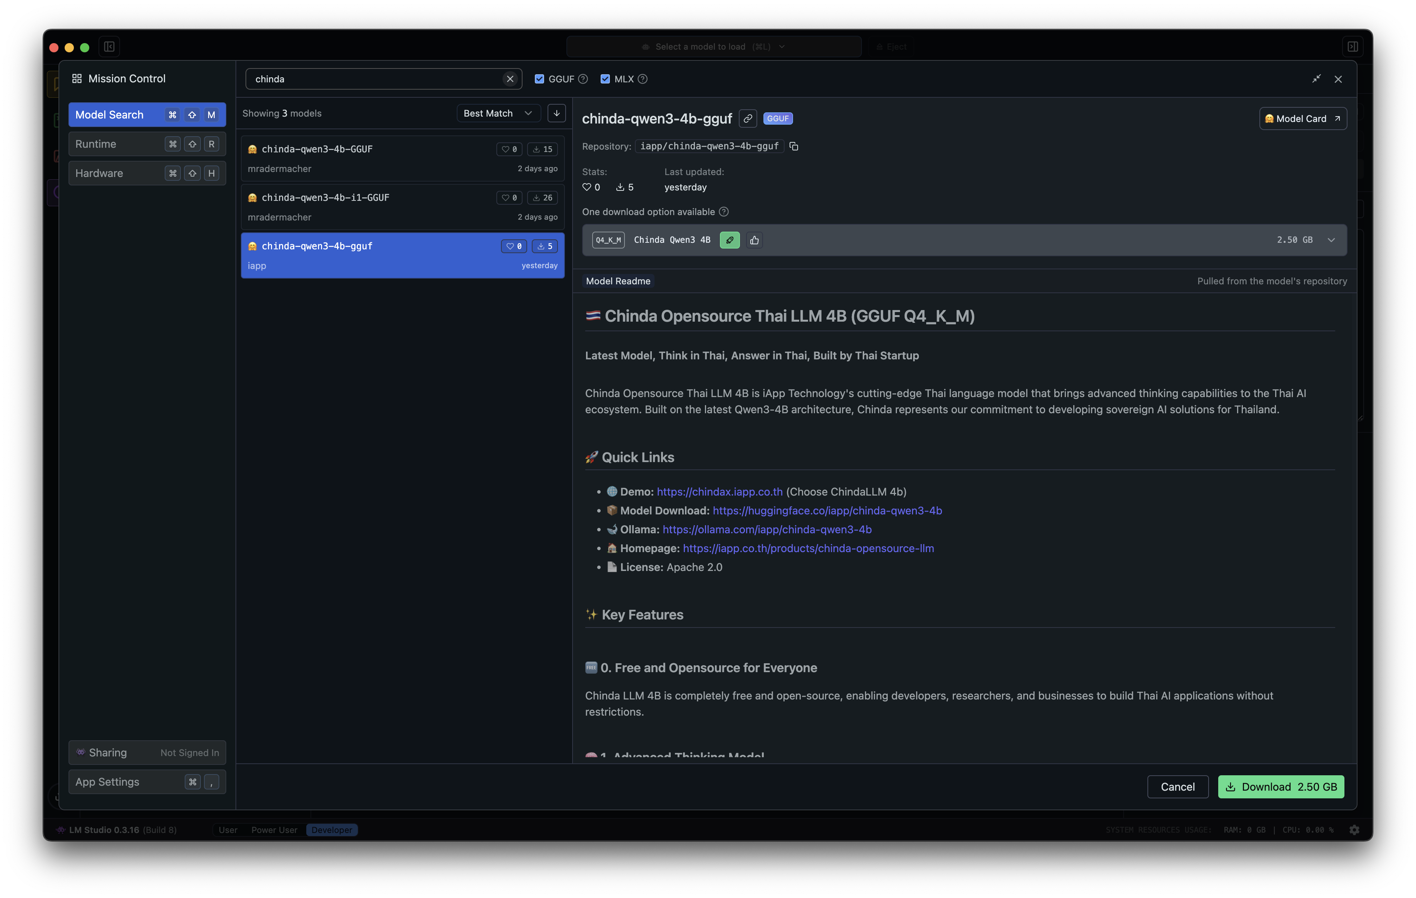Switch to Power User mode
This screenshot has width=1416, height=898.
point(274,830)
